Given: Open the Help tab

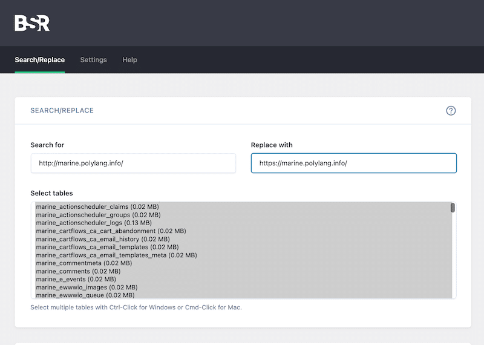Looking at the screenshot, I should [129, 60].
